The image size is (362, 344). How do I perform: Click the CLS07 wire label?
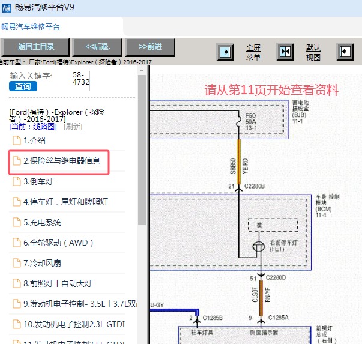(x=255, y=295)
